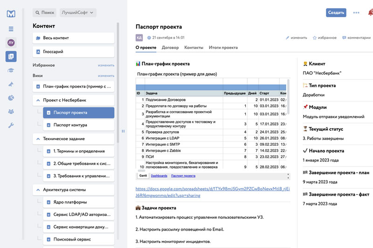The height and width of the screenshot is (248, 373).
Task: Open the graduation cap learning icon
Action: click(x=11, y=70)
